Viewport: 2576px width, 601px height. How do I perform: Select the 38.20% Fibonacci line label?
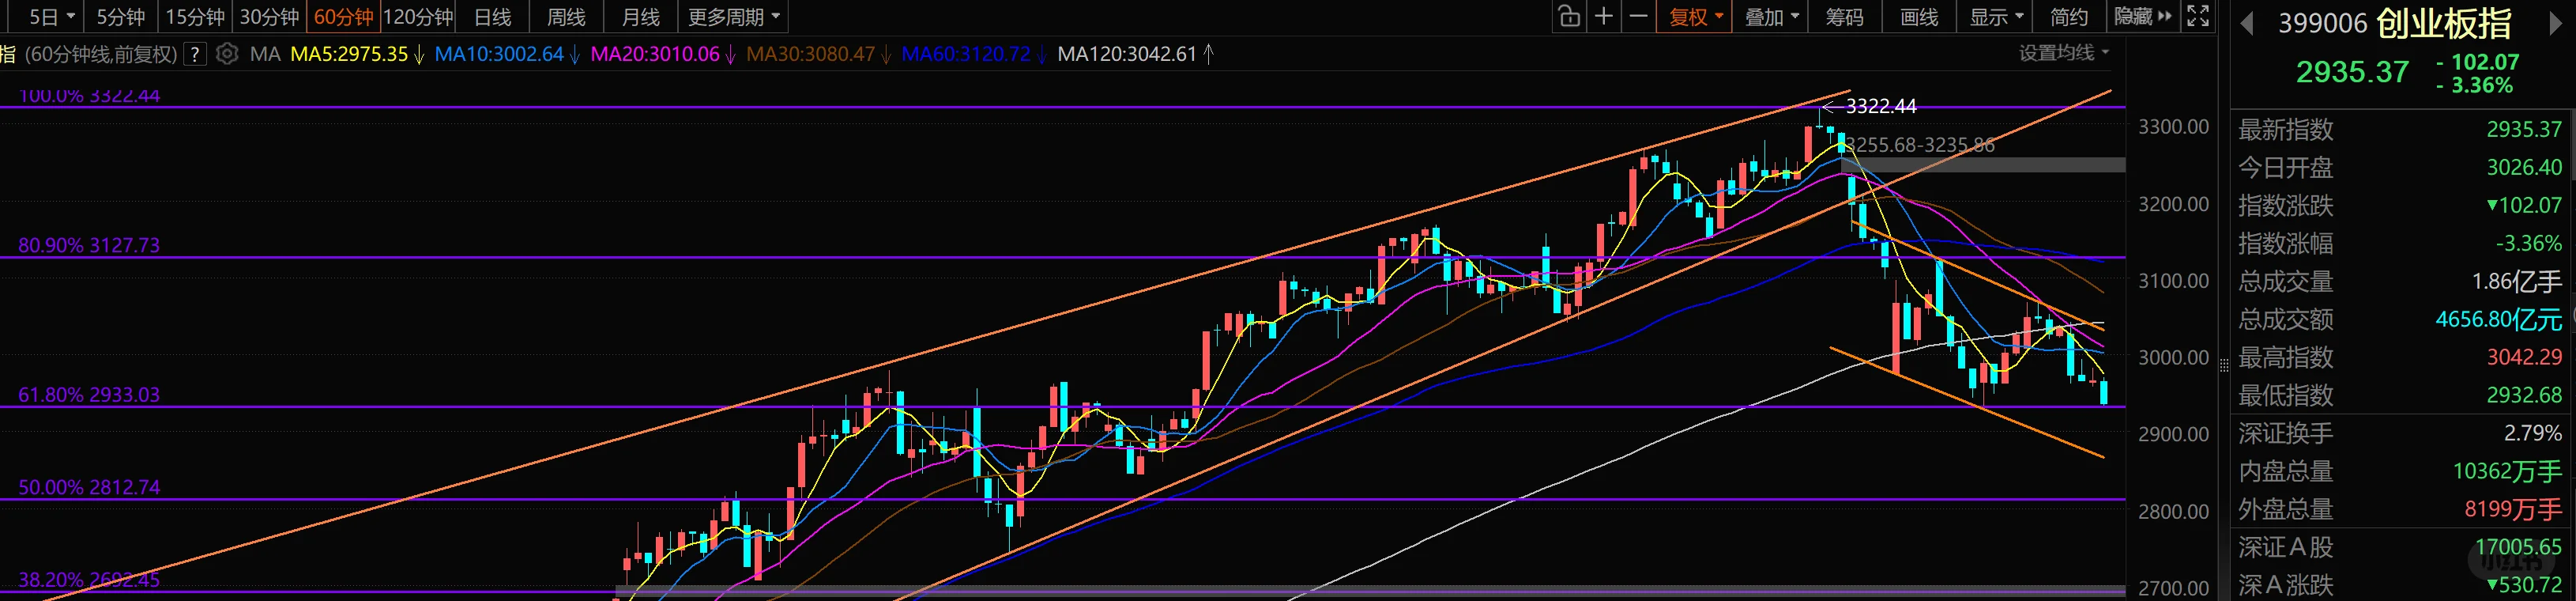pos(89,580)
